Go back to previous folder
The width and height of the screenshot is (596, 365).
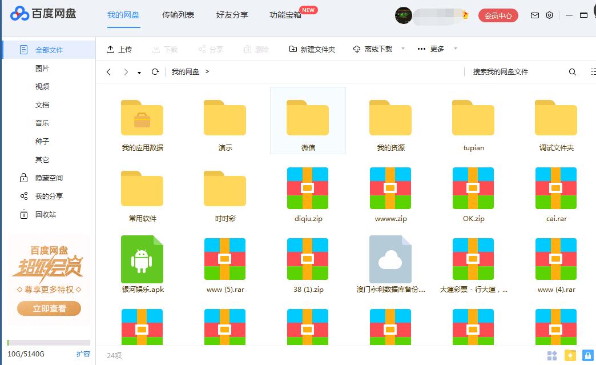(108, 72)
